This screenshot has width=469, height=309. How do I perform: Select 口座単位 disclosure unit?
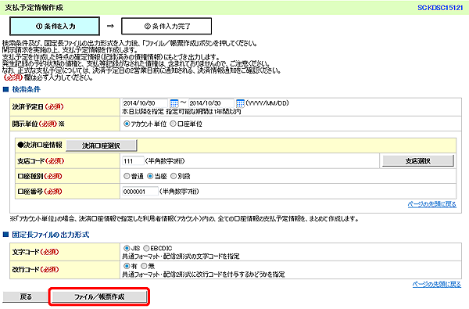click(x=173, y=124)
